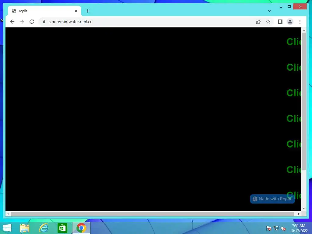The width and height of the screenshot is (312, 234).
Task: Close the Chrome window
Action: [300, 7]
